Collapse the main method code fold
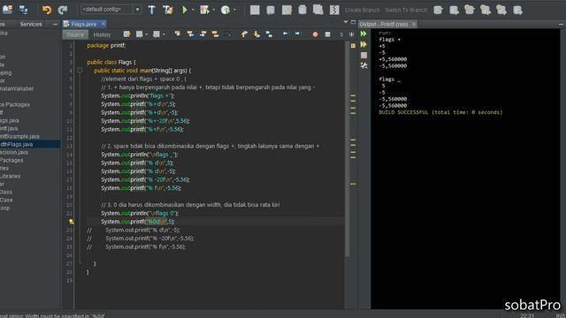 pyautogui.click(x=80, y=71)
